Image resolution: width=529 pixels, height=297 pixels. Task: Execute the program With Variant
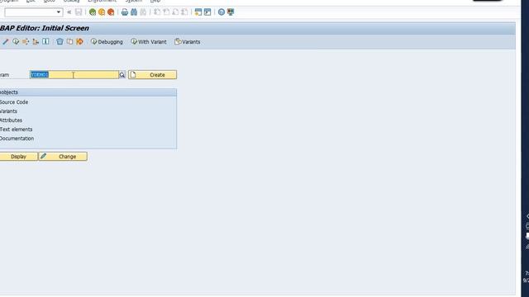coord(149,42)
